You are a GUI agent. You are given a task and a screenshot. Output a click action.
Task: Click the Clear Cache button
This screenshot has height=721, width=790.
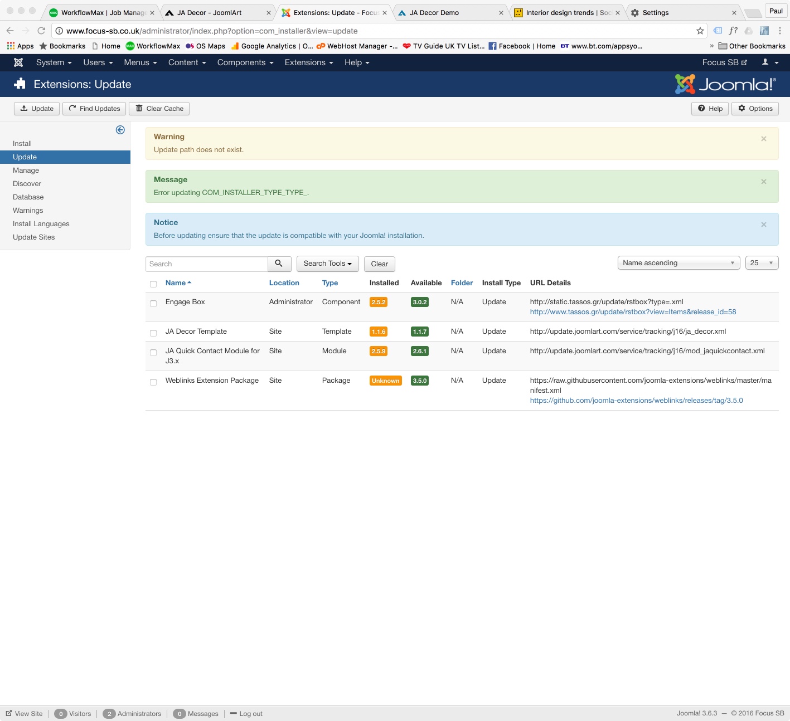click(x=159, y=109)
